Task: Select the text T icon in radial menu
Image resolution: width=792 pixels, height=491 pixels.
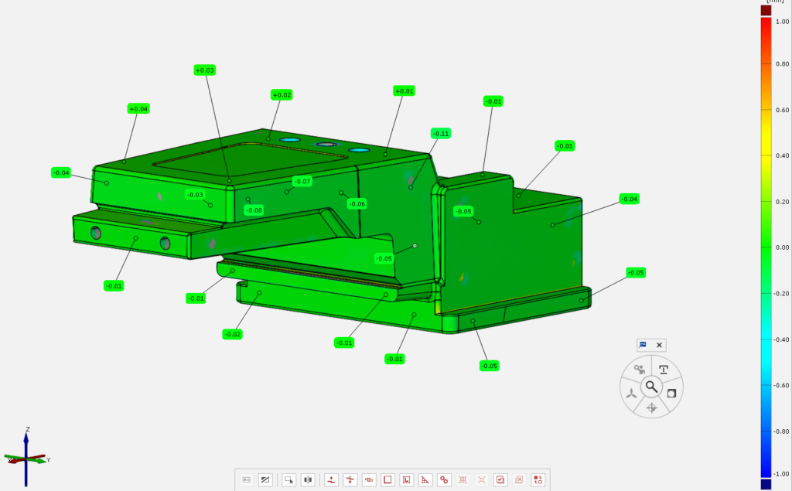Action: click(x=664, y=370)
